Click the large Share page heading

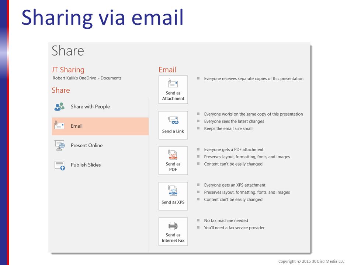(x=68, y=51)
